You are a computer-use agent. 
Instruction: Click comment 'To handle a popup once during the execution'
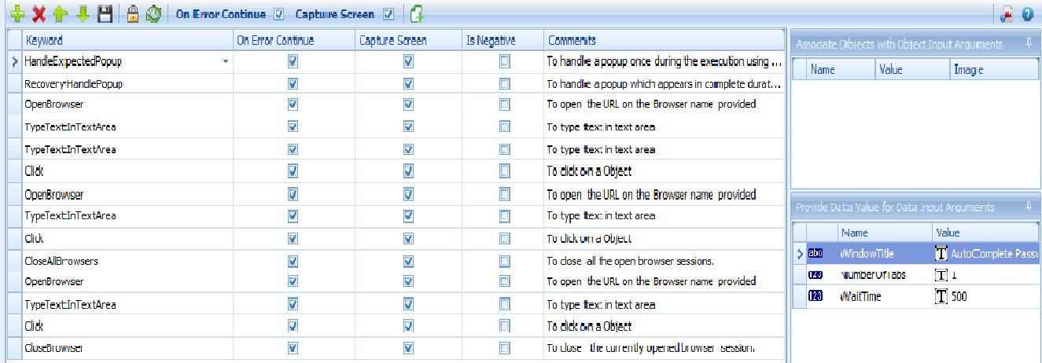click(x=663, y=61)
